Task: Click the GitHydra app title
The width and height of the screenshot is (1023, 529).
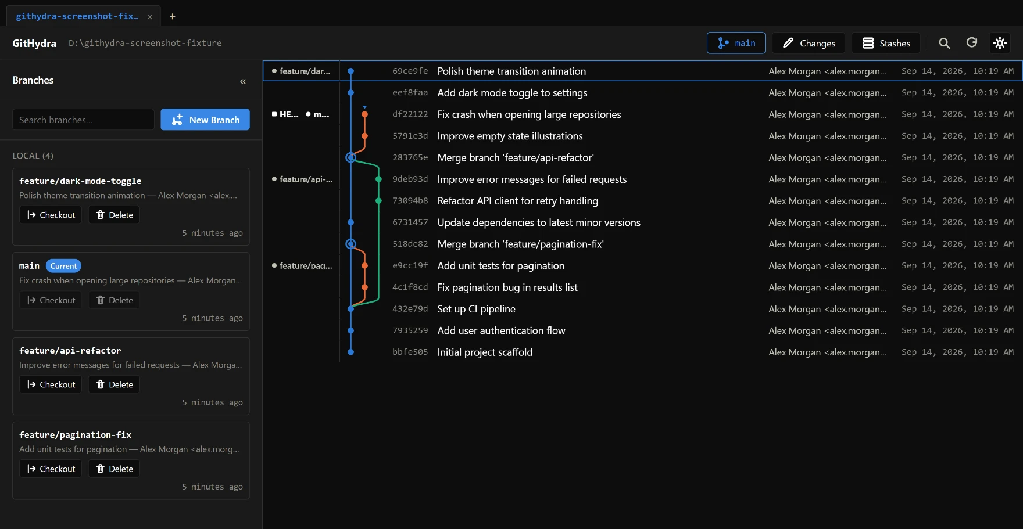Action: tap(34, 43)
